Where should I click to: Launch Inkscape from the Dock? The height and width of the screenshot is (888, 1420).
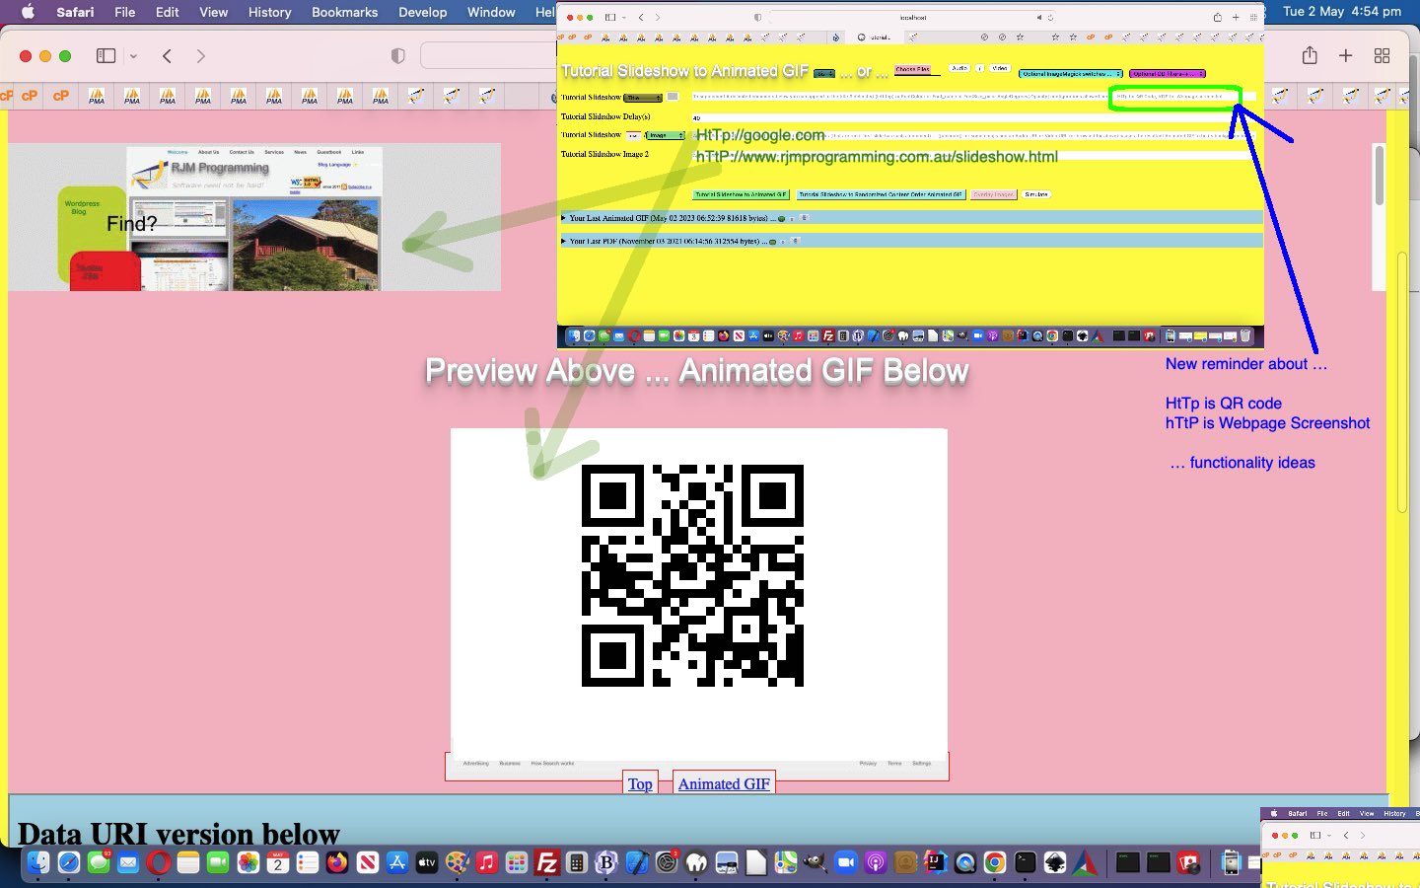pyautogui.click(x=1055, y=862)
